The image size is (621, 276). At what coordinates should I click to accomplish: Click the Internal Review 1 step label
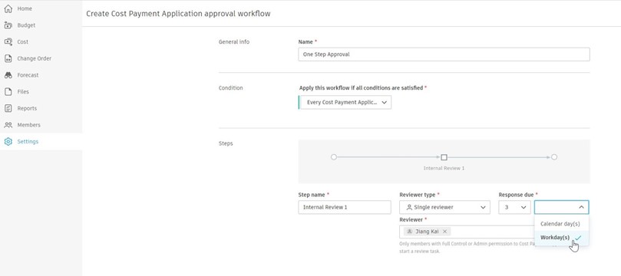pyautogui.click(x=444, y=168)
